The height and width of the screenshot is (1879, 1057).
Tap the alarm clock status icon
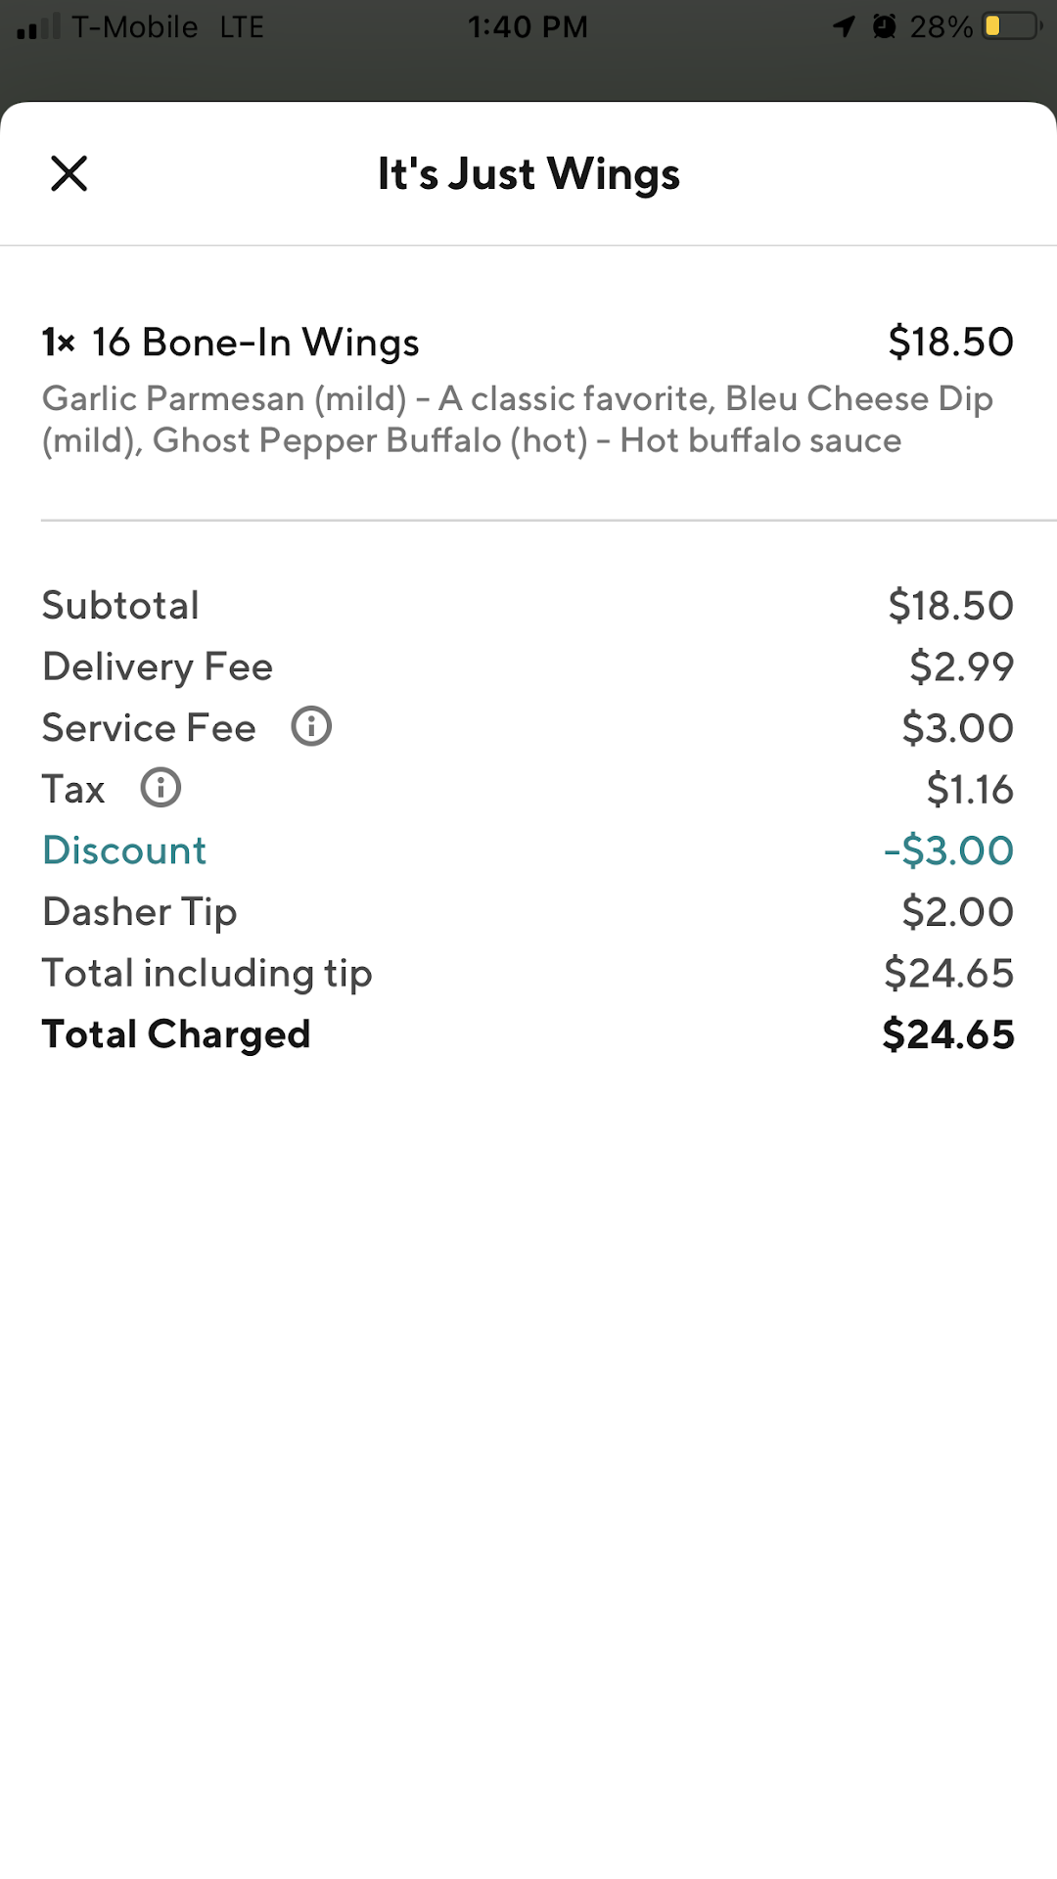(884, 26)
